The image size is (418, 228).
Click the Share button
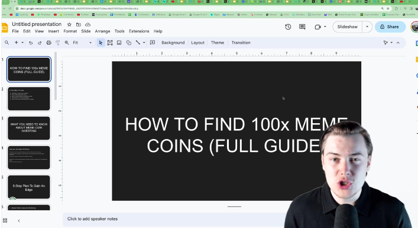(390, 27)
